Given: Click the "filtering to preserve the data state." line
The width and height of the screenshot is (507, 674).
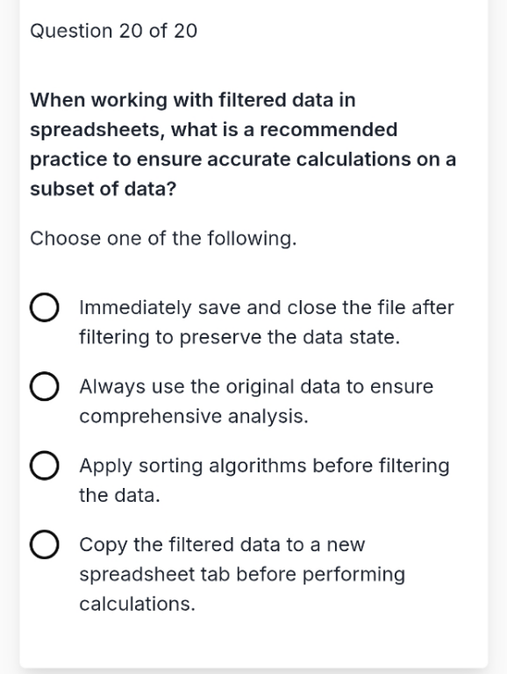Looking at the screenshot, I should click(x=239, y=337).
